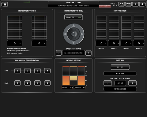The image size is (147, 117).
Task: Click the Servo 3 percent readout
Action: pos(126,43)
